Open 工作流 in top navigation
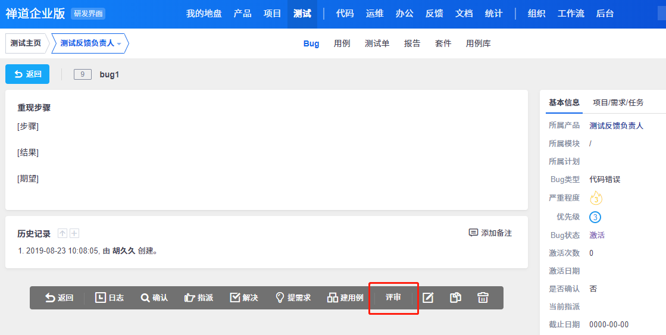 point(571,14)
